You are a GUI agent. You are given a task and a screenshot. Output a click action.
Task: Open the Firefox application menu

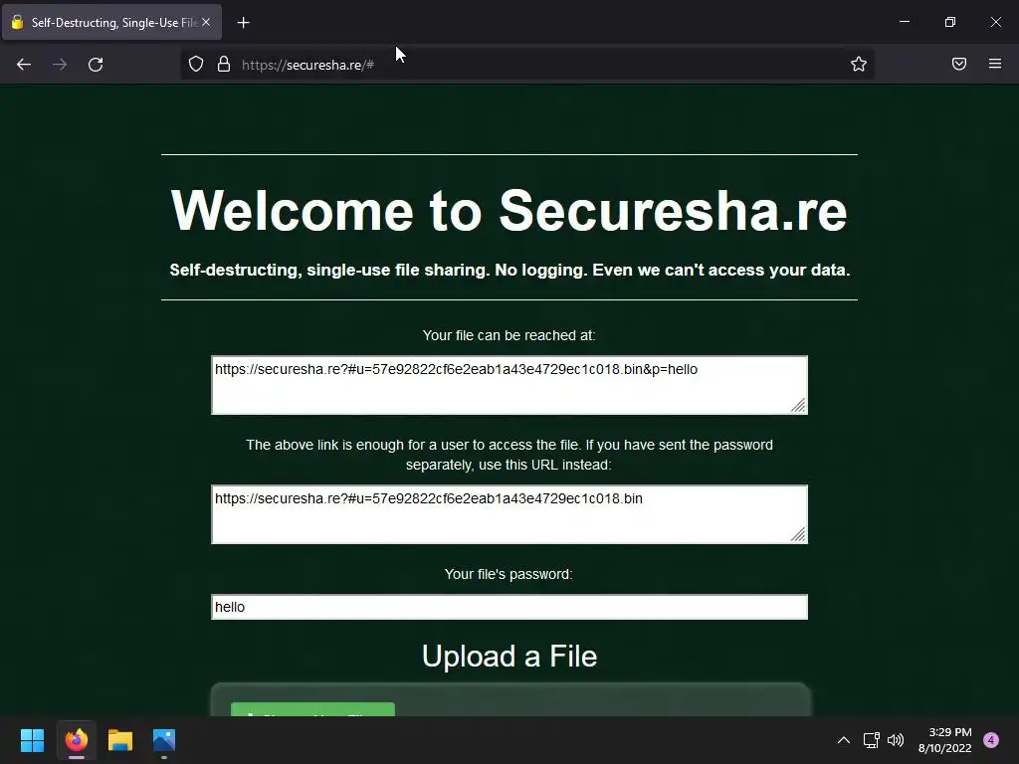tap(995, 64)
